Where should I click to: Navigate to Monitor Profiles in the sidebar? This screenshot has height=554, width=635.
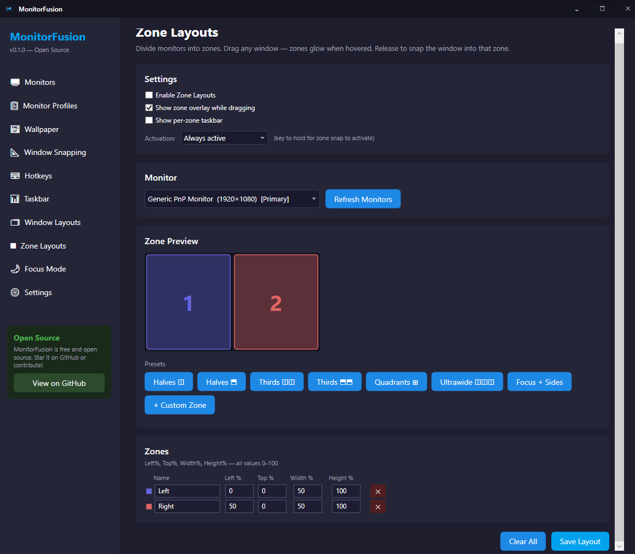point(14,105)
